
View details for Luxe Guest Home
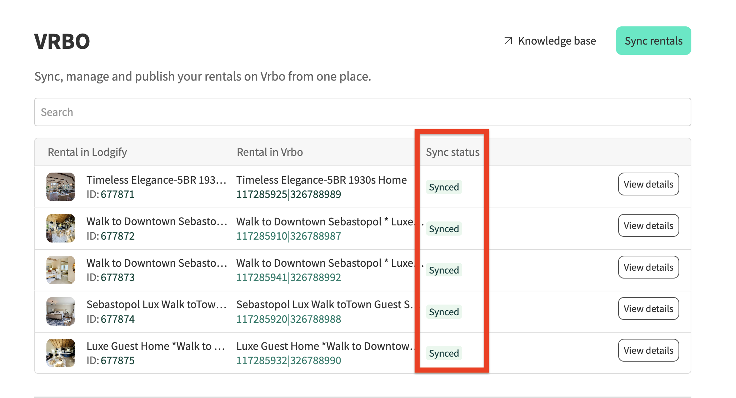(648, 350)
